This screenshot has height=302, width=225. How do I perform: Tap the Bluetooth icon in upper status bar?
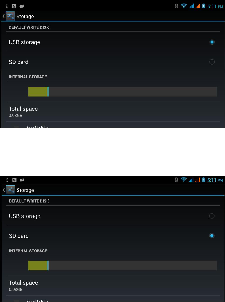(176, 6)
